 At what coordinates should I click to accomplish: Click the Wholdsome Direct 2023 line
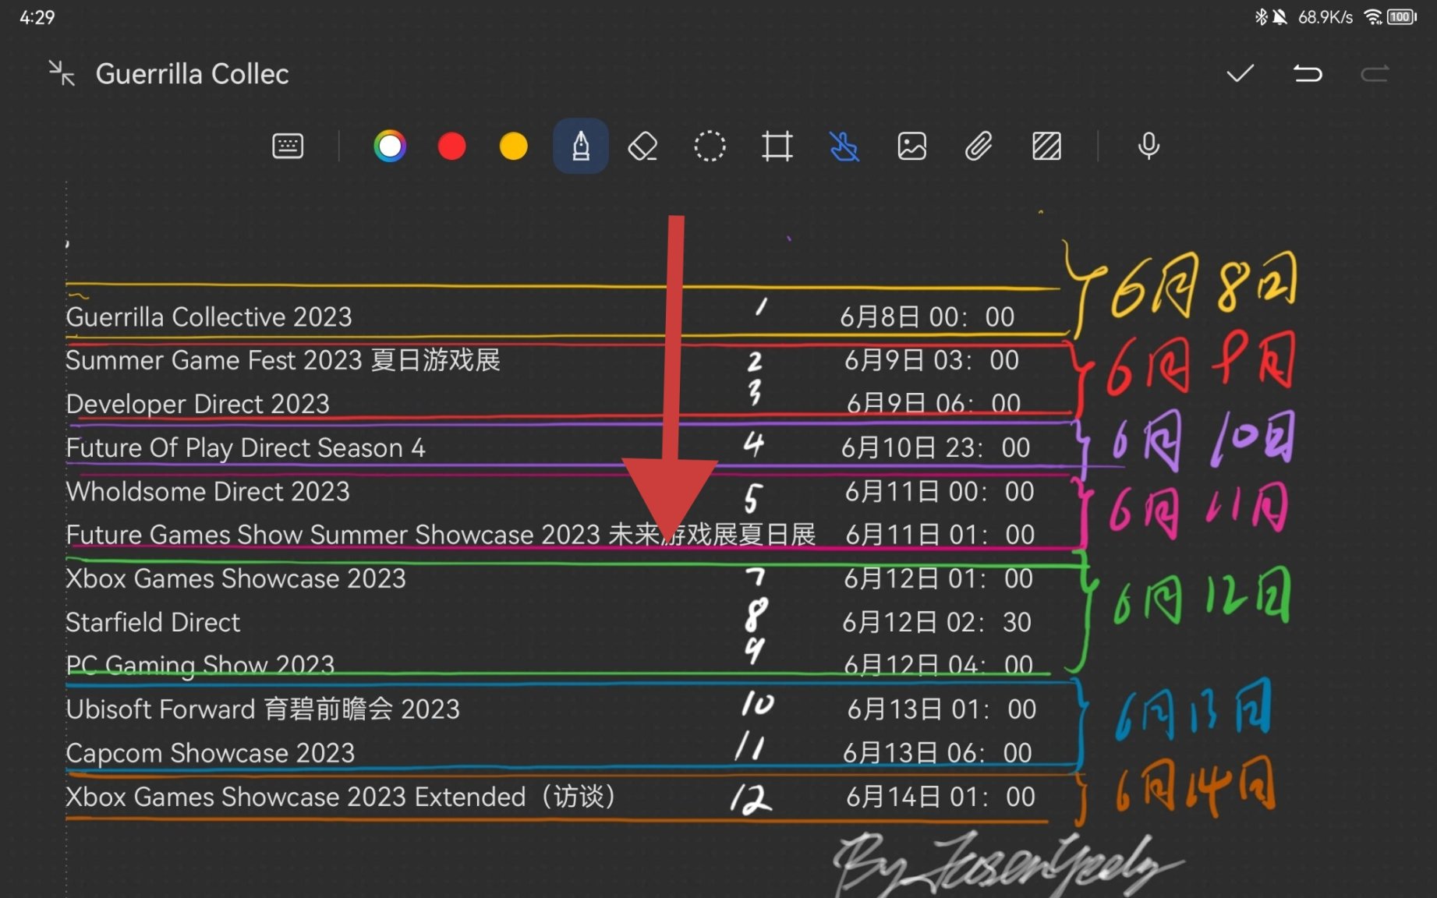pyautogui.click(x=208, y=491)
